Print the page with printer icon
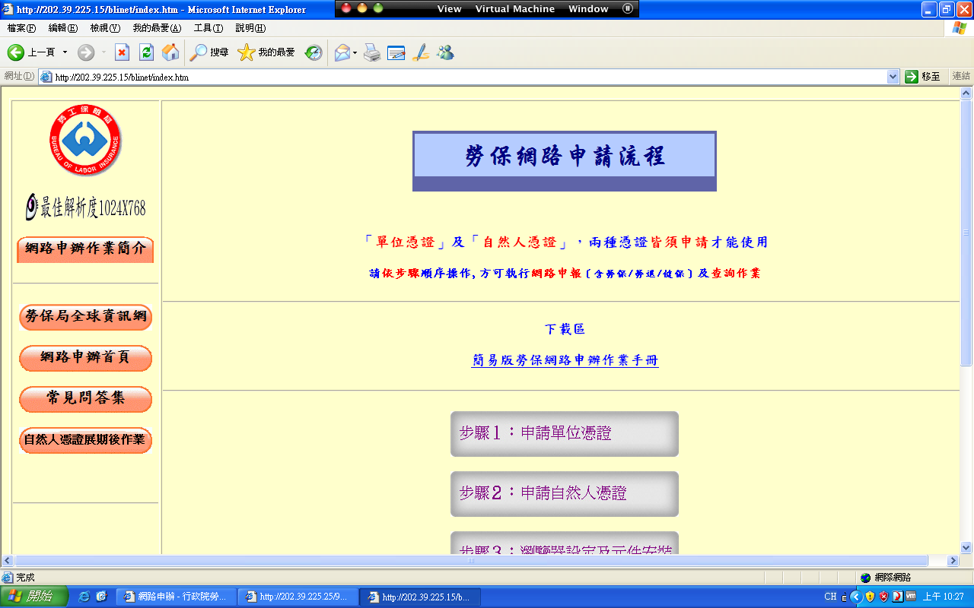The width and height of the screenshot is (974, 608). pyautogui.click(x=372, y=52)
